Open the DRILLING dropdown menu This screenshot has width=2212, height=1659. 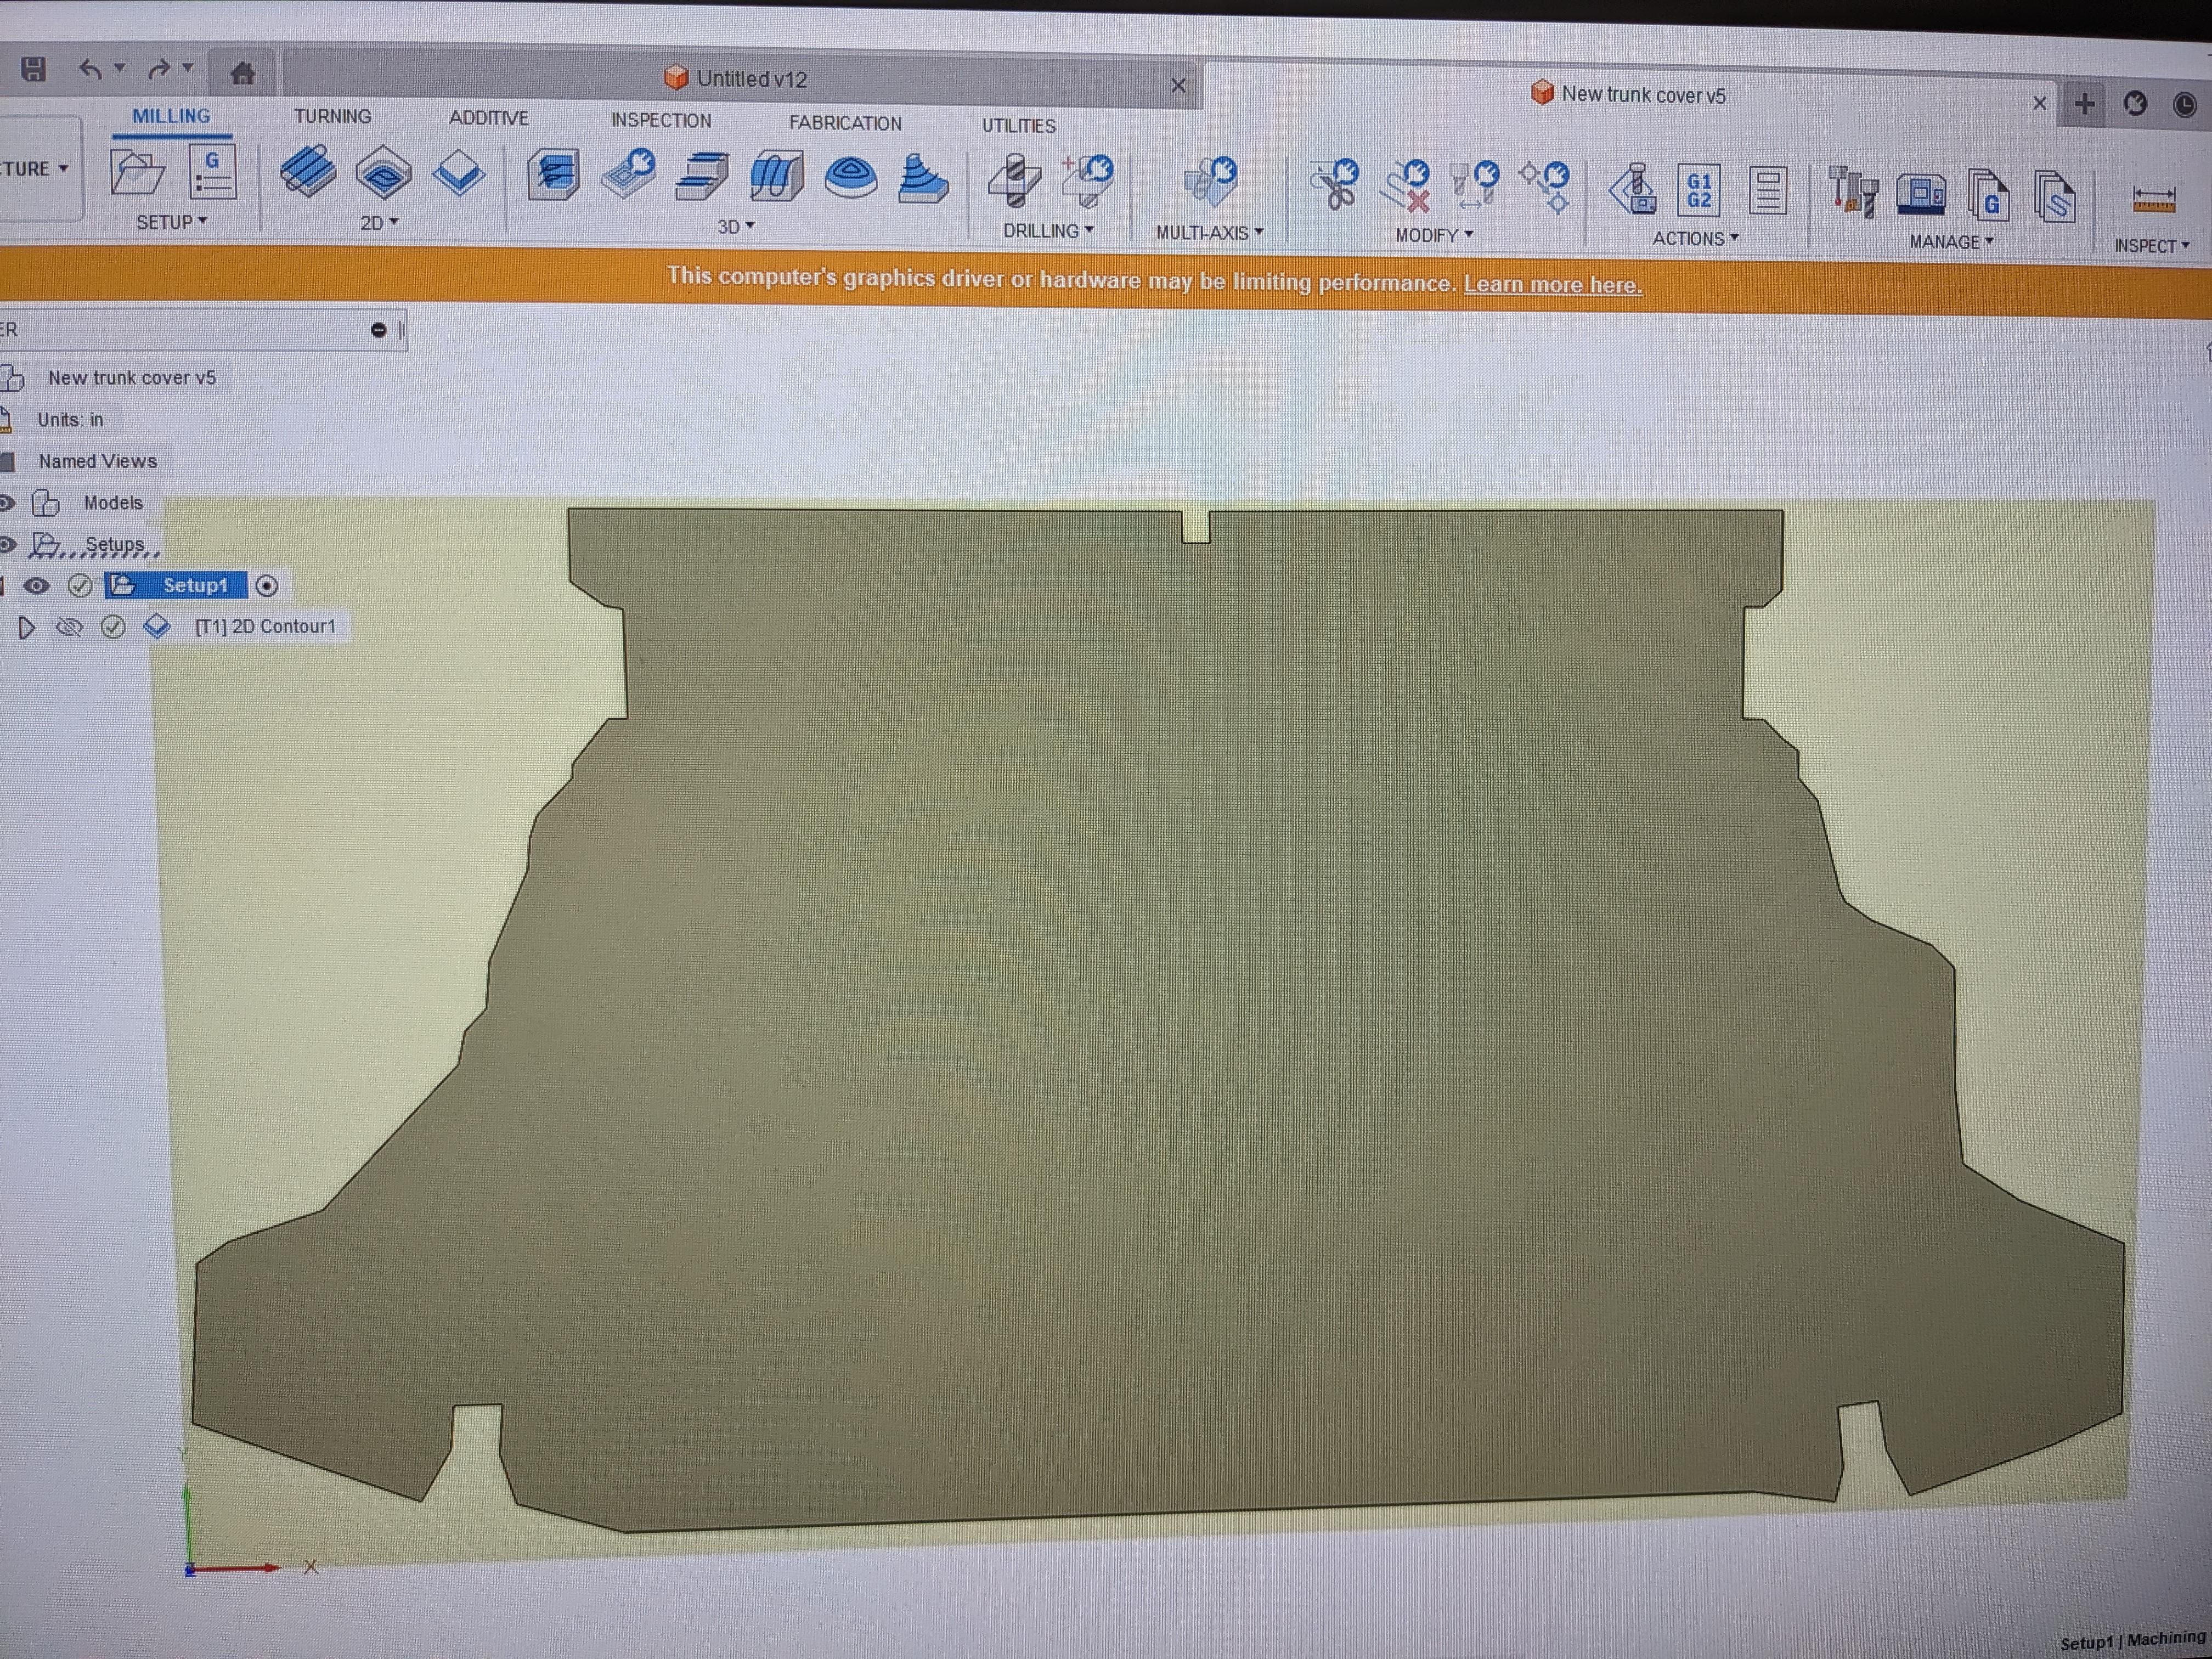pyautogui.click(x=1047, y=231)
